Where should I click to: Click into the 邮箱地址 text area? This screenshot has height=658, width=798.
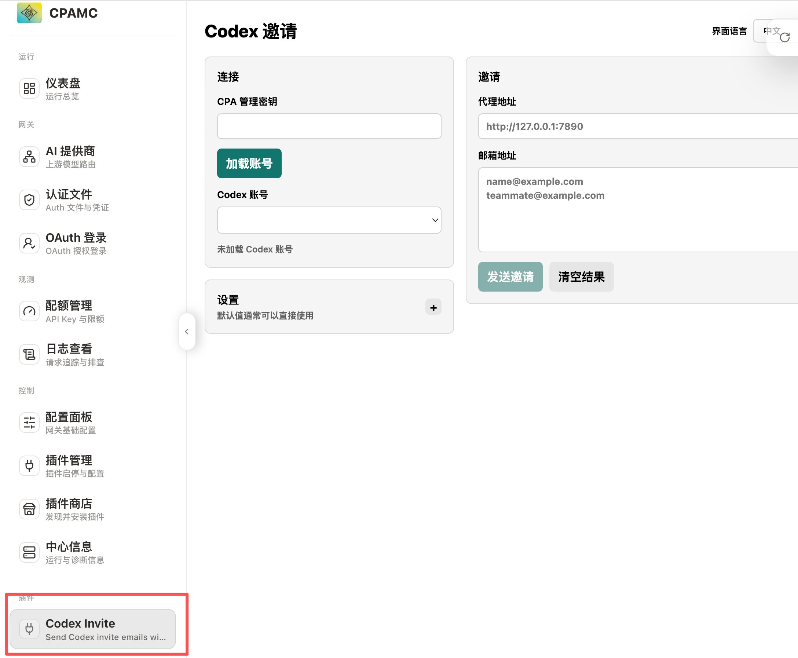pos(638,209)
